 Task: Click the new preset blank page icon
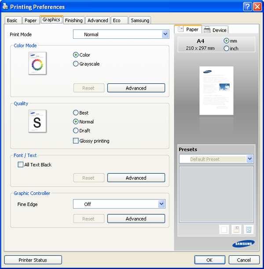(224, 230)
